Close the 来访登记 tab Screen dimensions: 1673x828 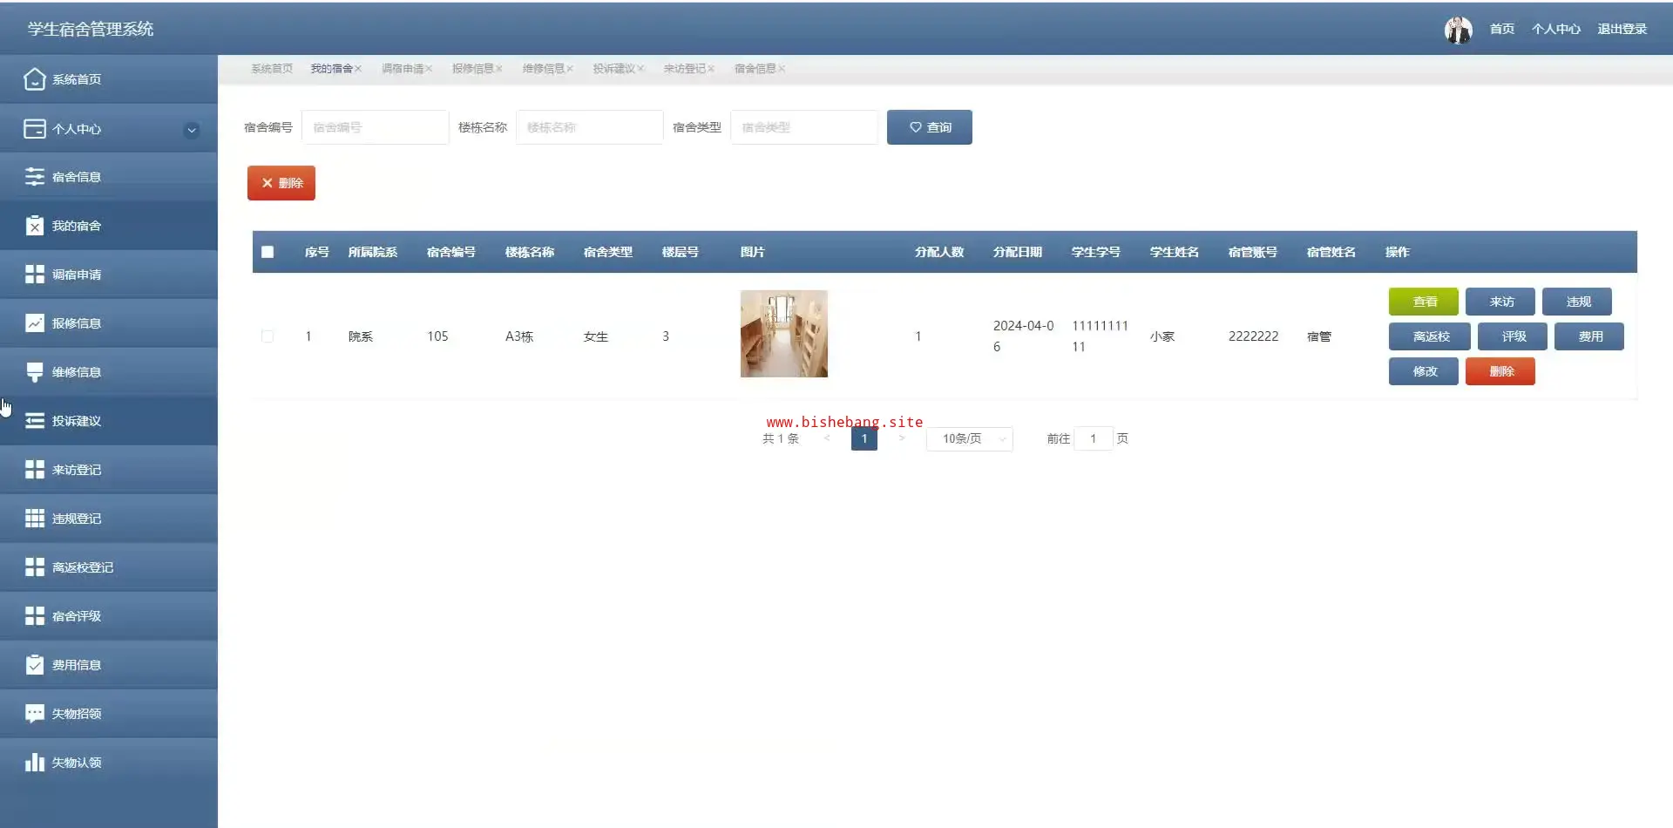click(711, 69)
